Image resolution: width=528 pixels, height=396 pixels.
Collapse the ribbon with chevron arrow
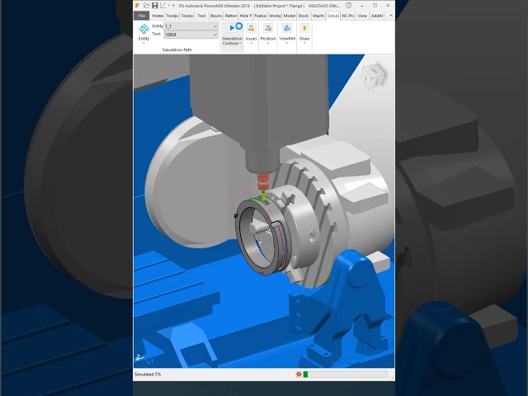tap(390, 16)
